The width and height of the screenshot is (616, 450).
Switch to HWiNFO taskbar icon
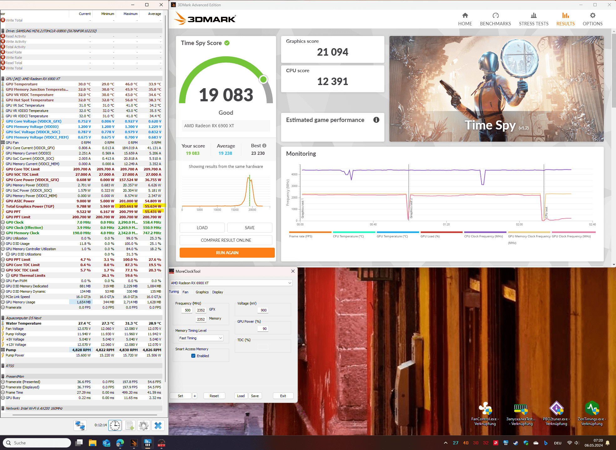(x=147, y=443)
